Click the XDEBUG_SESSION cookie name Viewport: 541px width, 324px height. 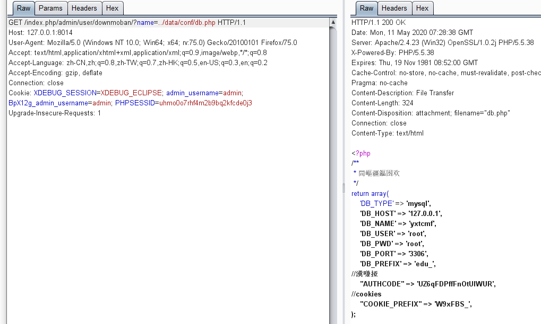(x=65, y=93)
